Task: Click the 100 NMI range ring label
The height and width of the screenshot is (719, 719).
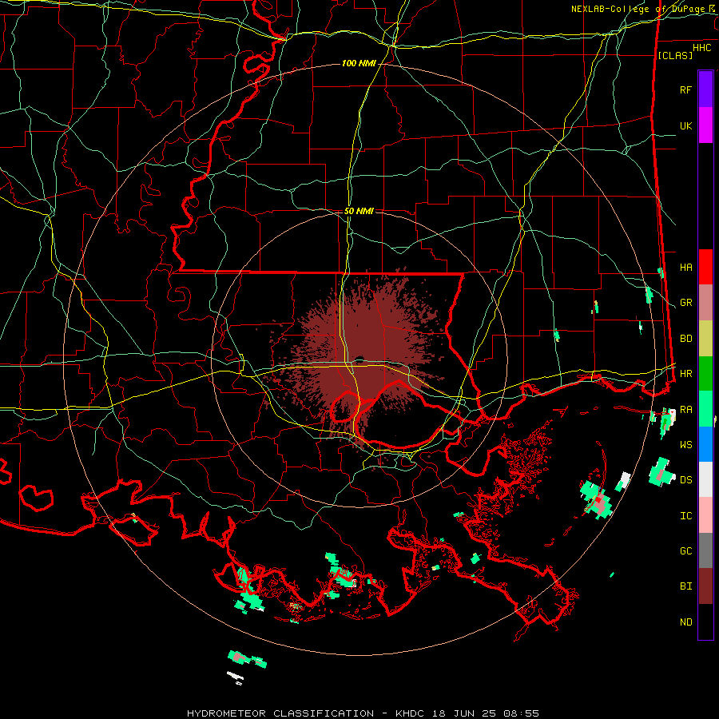Action: pyautogui.click(x=359, y=63)
